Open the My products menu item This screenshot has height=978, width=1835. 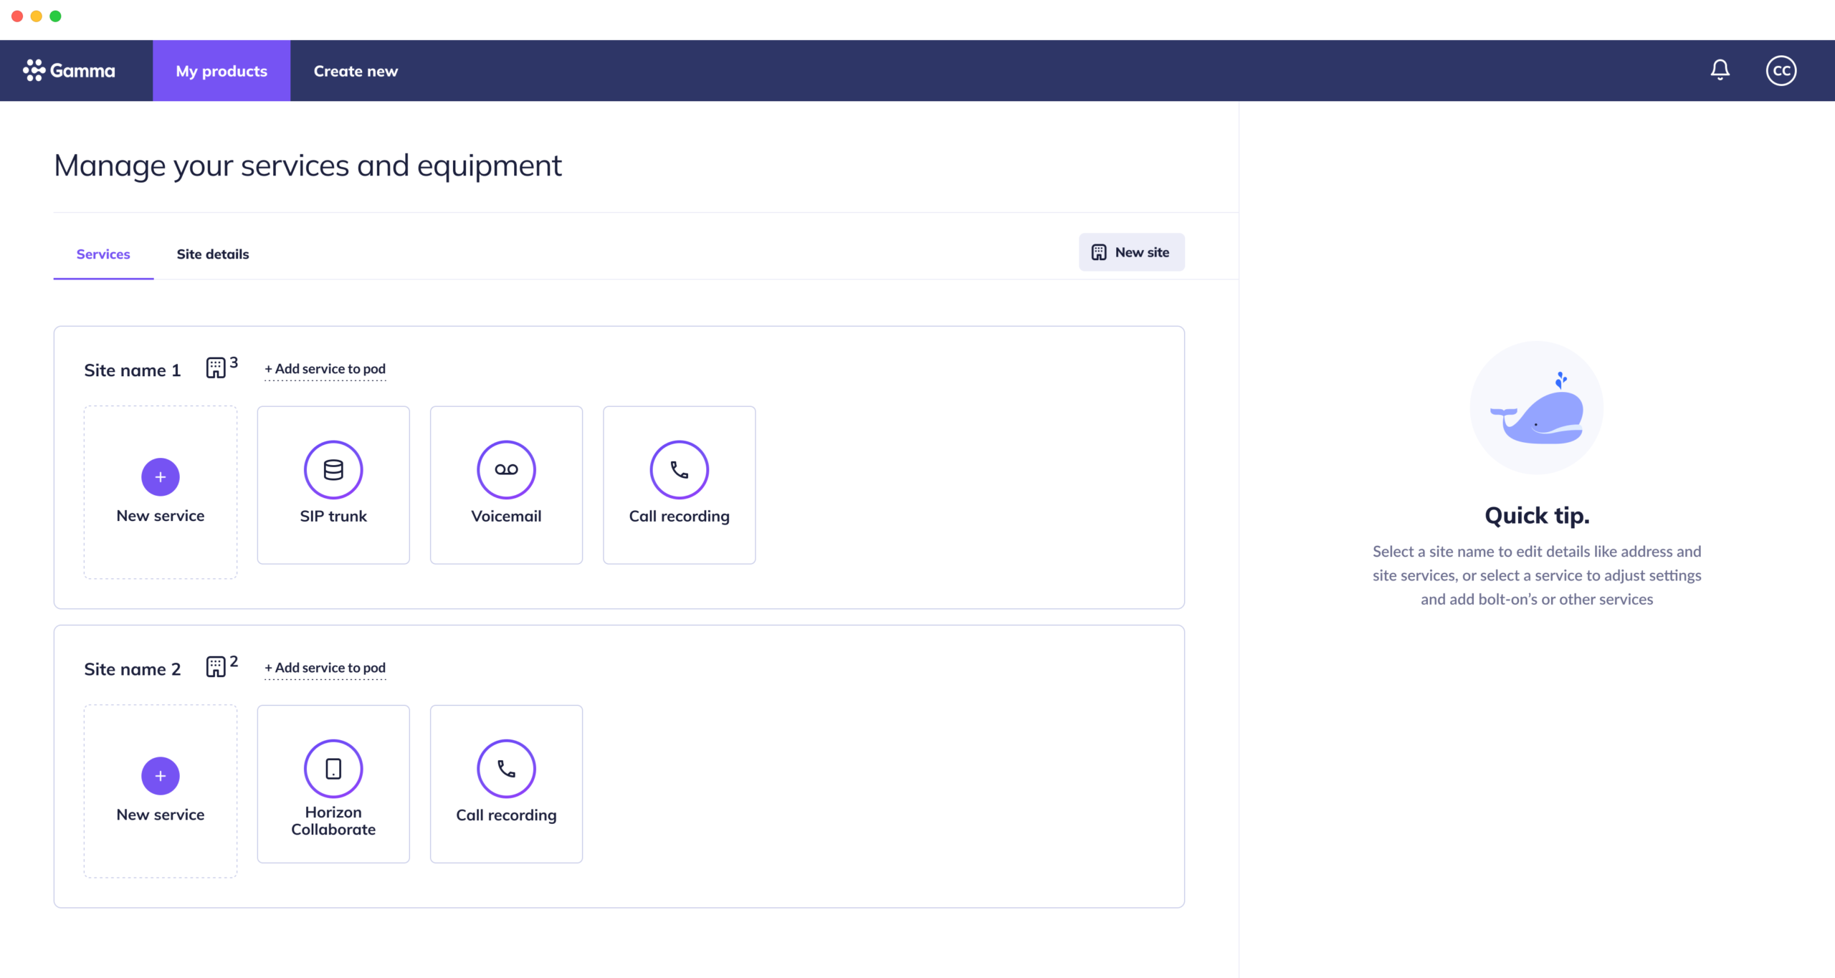[x=221, y=71]
